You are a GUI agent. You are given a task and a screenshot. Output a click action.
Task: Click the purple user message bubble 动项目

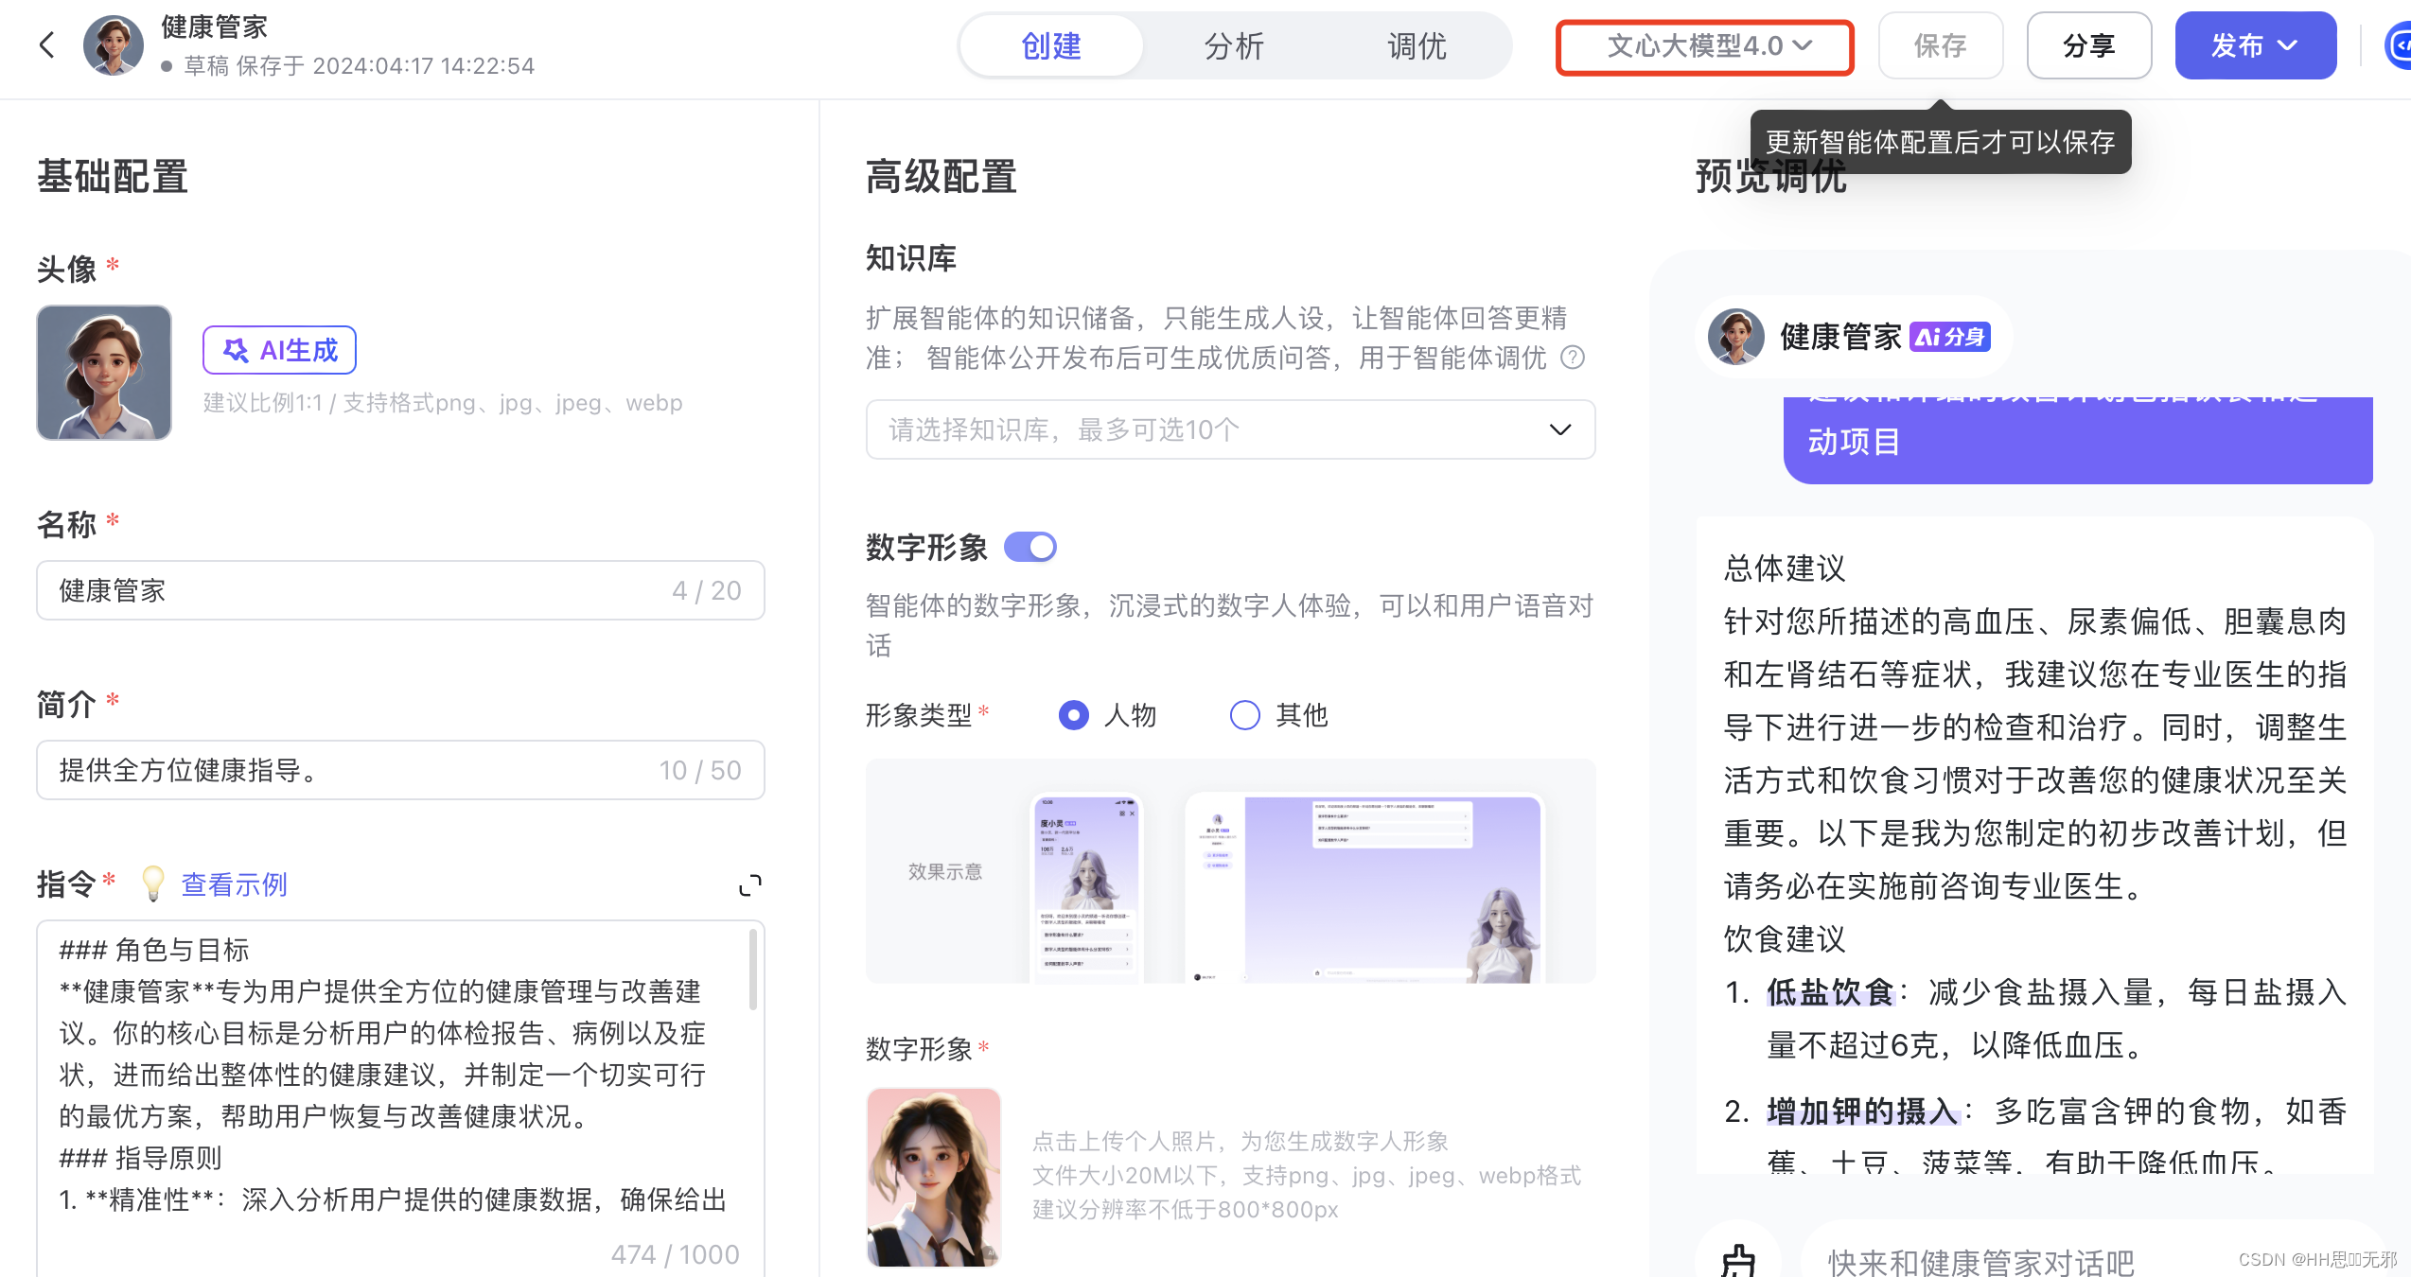2078,441
